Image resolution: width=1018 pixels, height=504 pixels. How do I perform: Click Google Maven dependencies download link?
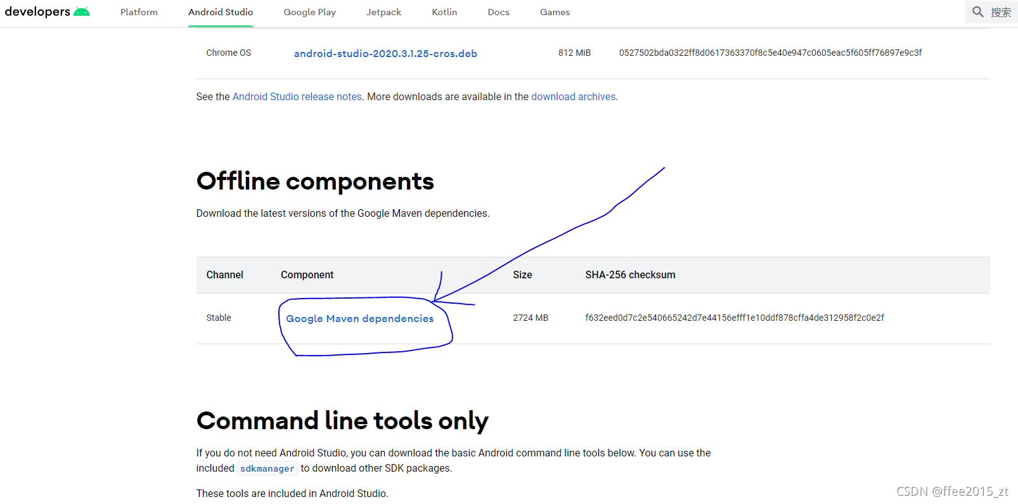click(359, 318)
